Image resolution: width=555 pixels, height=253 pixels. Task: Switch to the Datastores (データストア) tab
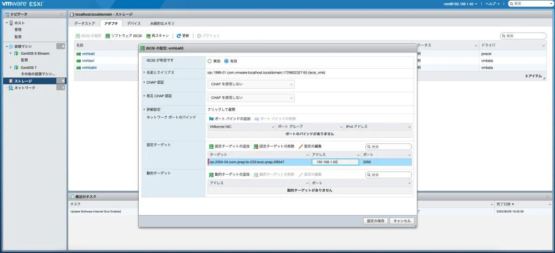click(84, 24)
